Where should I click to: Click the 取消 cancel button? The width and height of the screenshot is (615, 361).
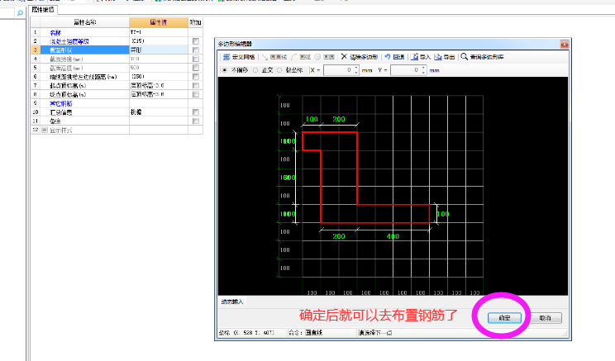tap(546, 318)
